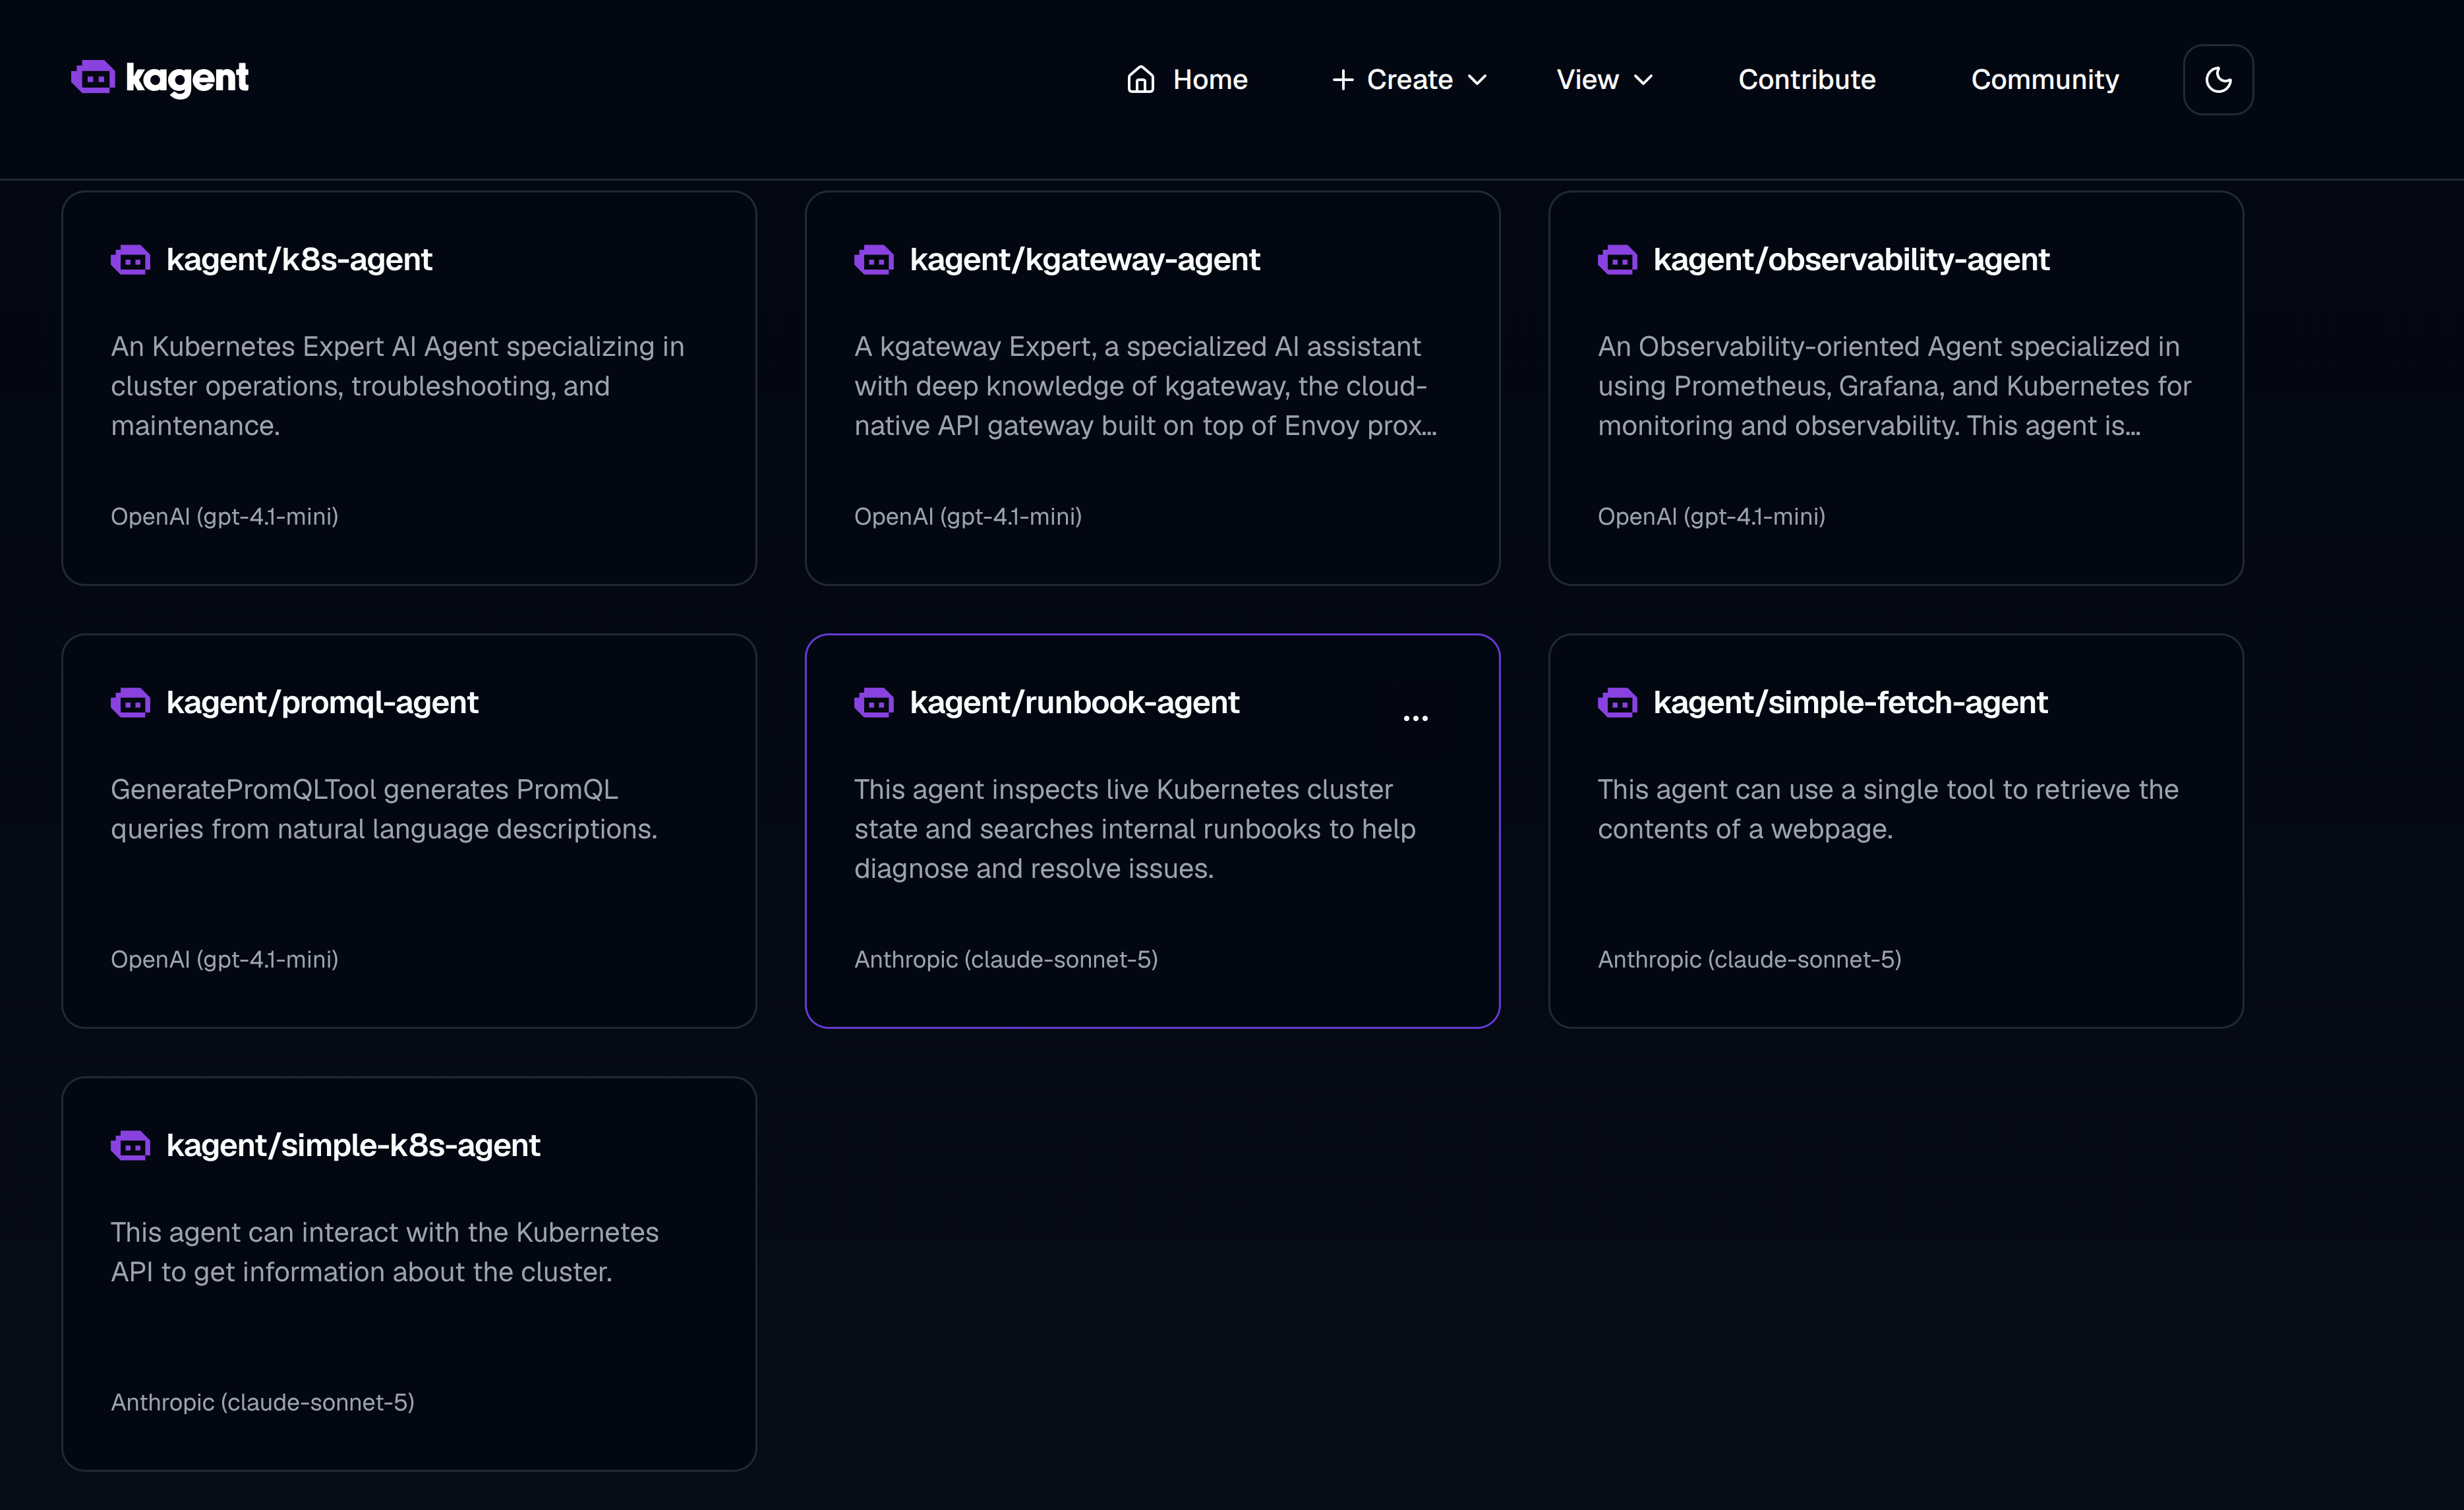2464x1510 pixels.
Task: Click the promql-agent robot icon
Action: (x=130, y=703)
